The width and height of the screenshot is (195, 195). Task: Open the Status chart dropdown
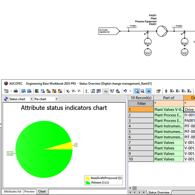pos(31,99)
